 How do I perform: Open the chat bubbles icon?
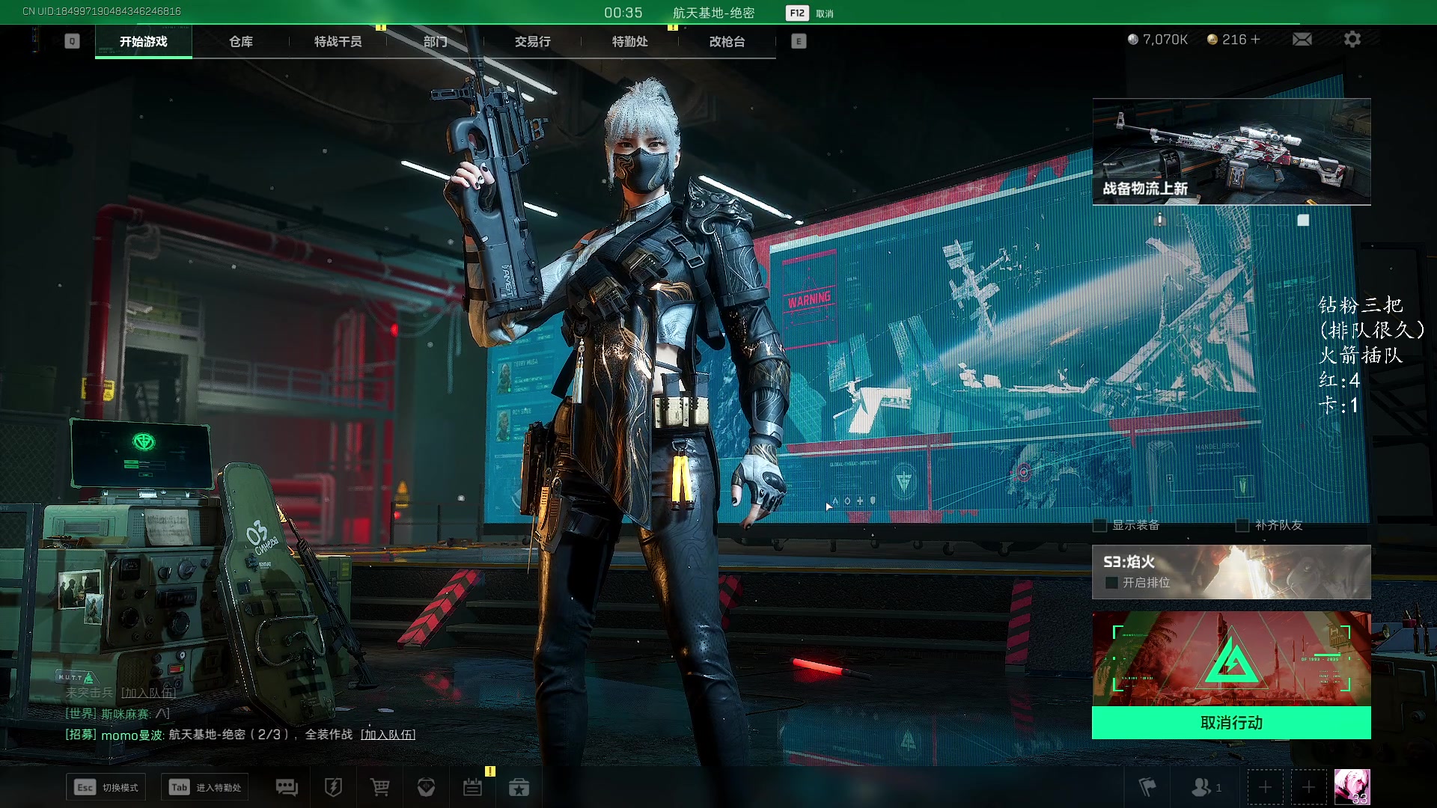287,787
